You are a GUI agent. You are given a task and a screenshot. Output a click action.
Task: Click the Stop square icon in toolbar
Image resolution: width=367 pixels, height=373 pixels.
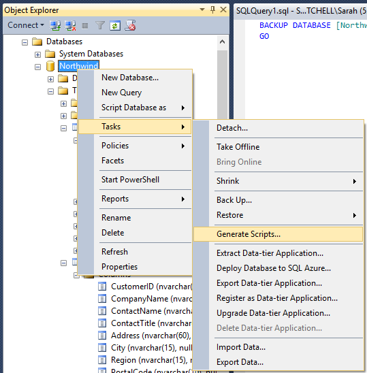coord(85,26)
